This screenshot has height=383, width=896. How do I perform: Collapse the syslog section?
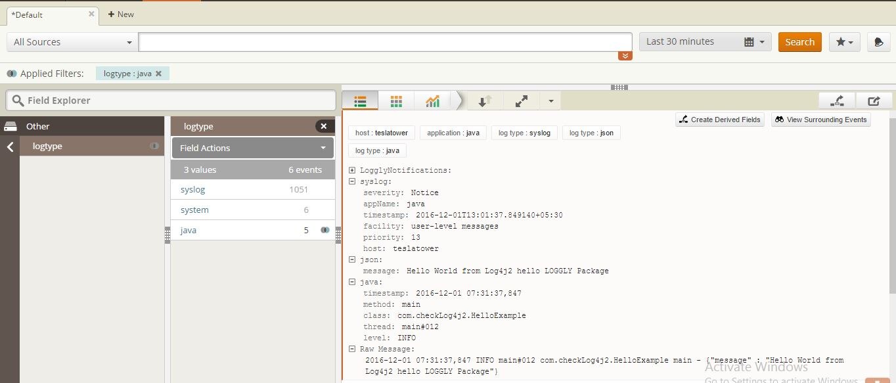click(352, 181)
